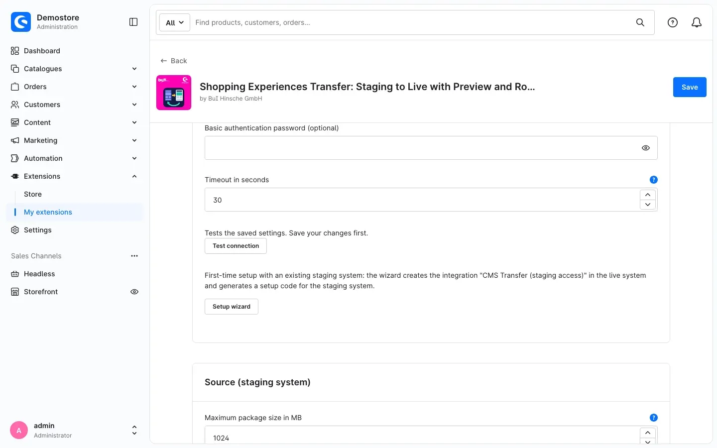717x448 pixels.
Task: Click the Demostore logo icon
Action: [x=21, y=22]
